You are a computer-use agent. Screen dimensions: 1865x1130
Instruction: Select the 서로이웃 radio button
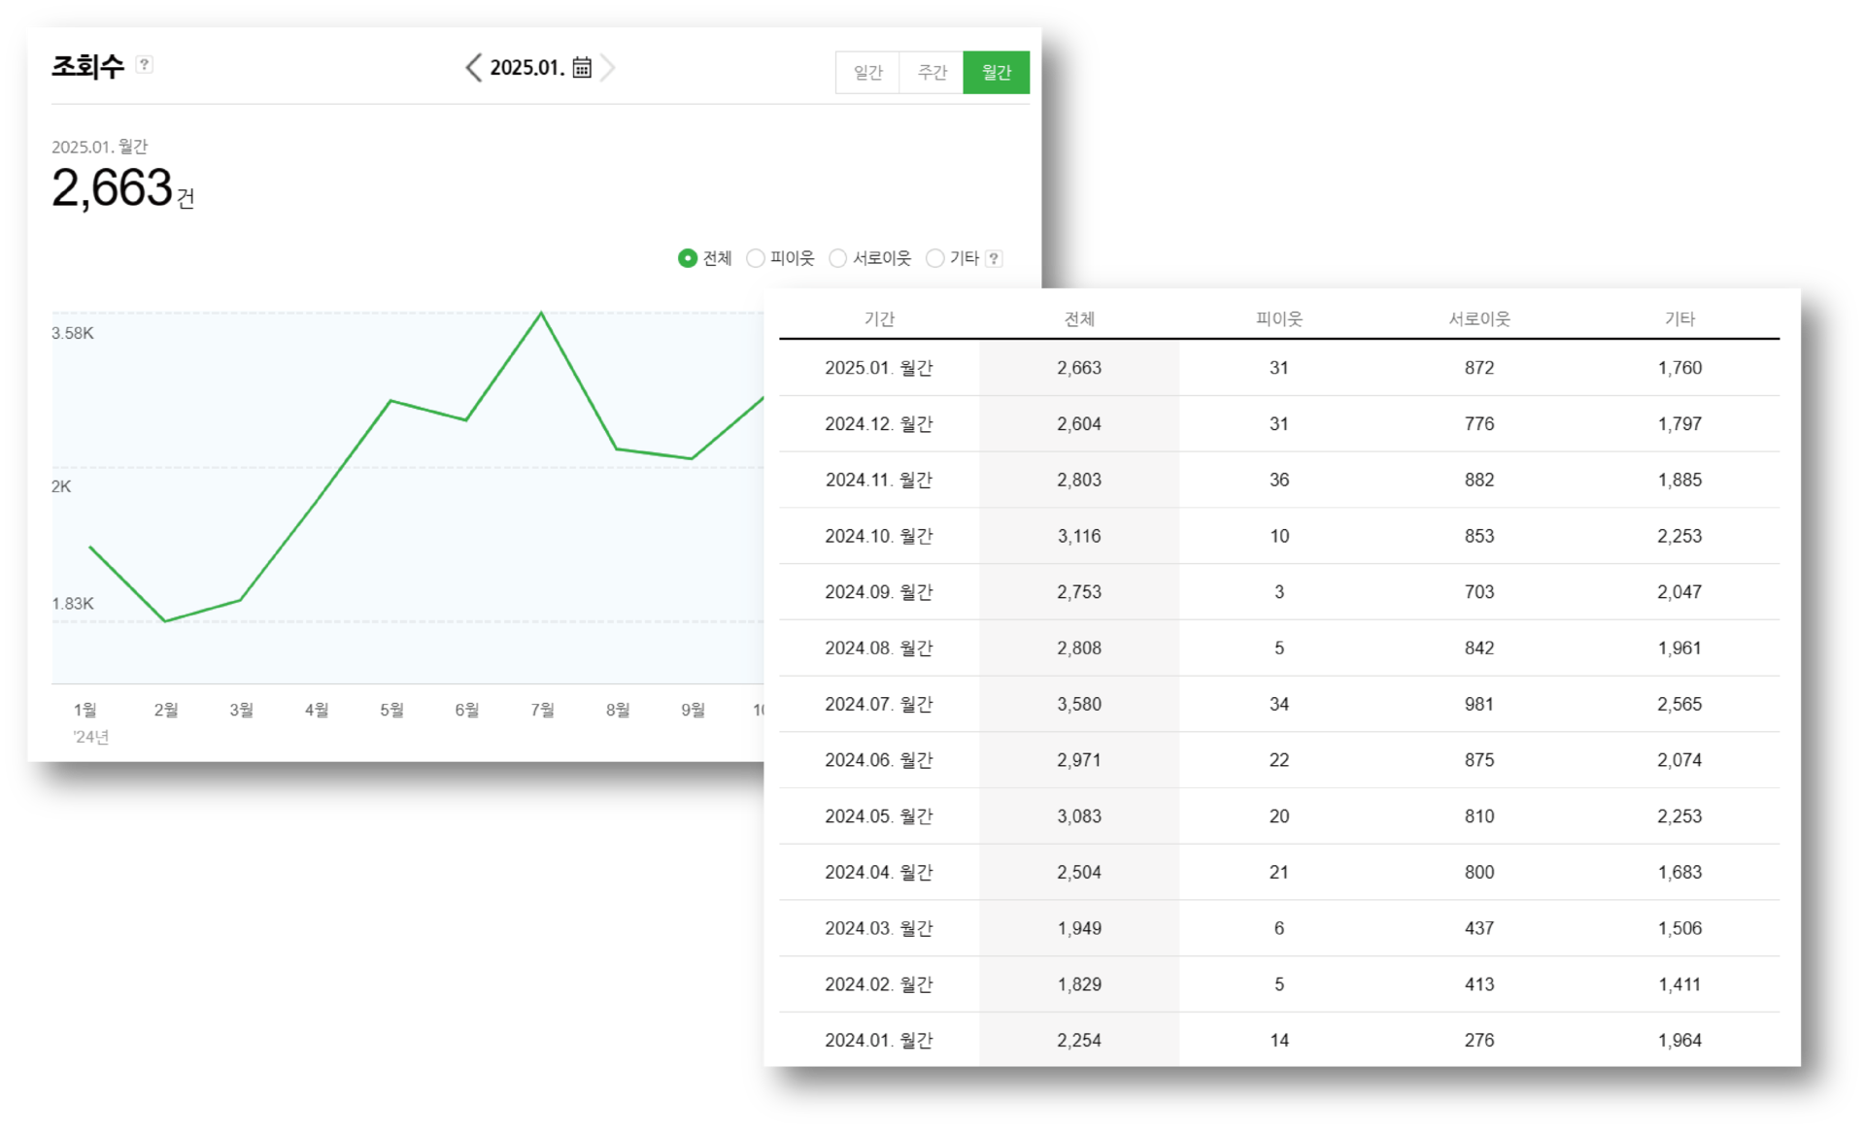(x=838, y=258)
